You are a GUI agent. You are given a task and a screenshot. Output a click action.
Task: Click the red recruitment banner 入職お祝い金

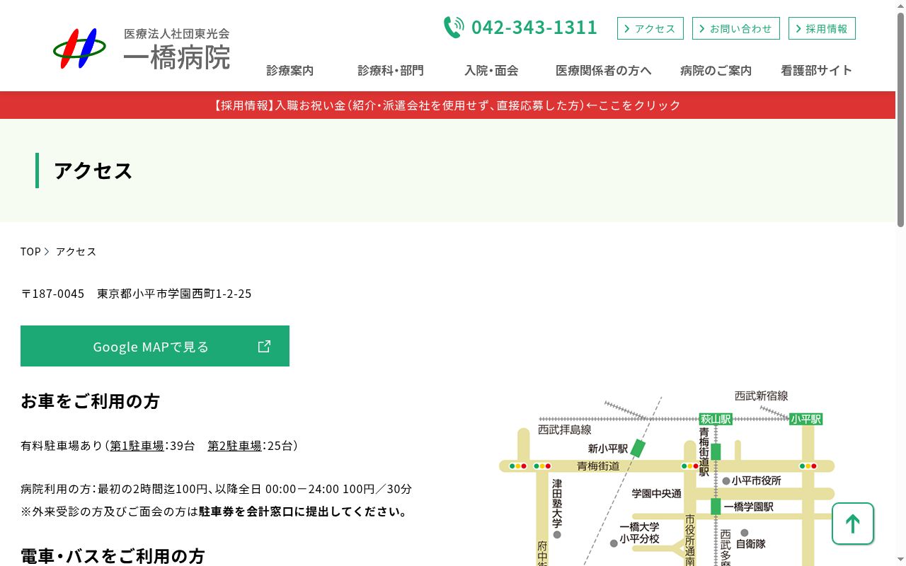point(447,105)
